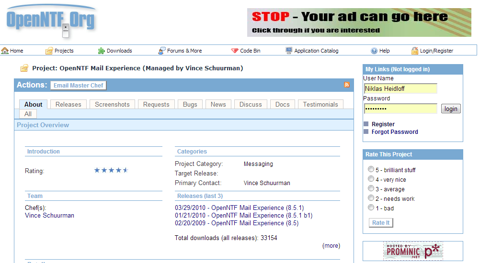The height and width of the screenshot is (263, 480).
Task: Open the Application Catalog menu item
Action: click(x=316, y=51)
